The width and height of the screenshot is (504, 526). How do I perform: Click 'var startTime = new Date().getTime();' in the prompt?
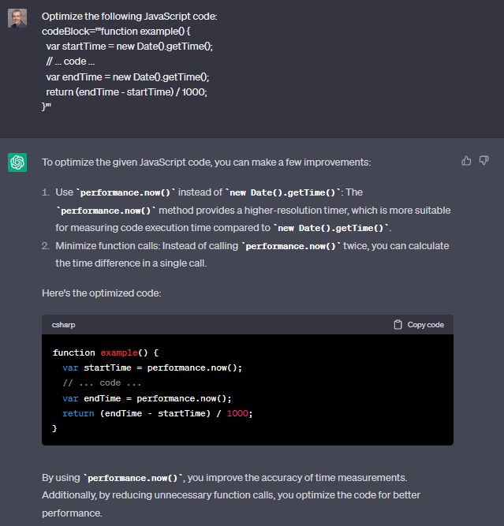[x=129, y=47]
